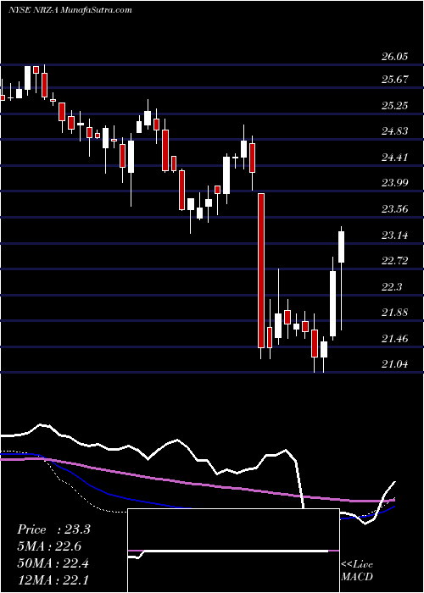424x593 pixels.
Task: Click the 21.04 price axis label
Action: (394, 364)
